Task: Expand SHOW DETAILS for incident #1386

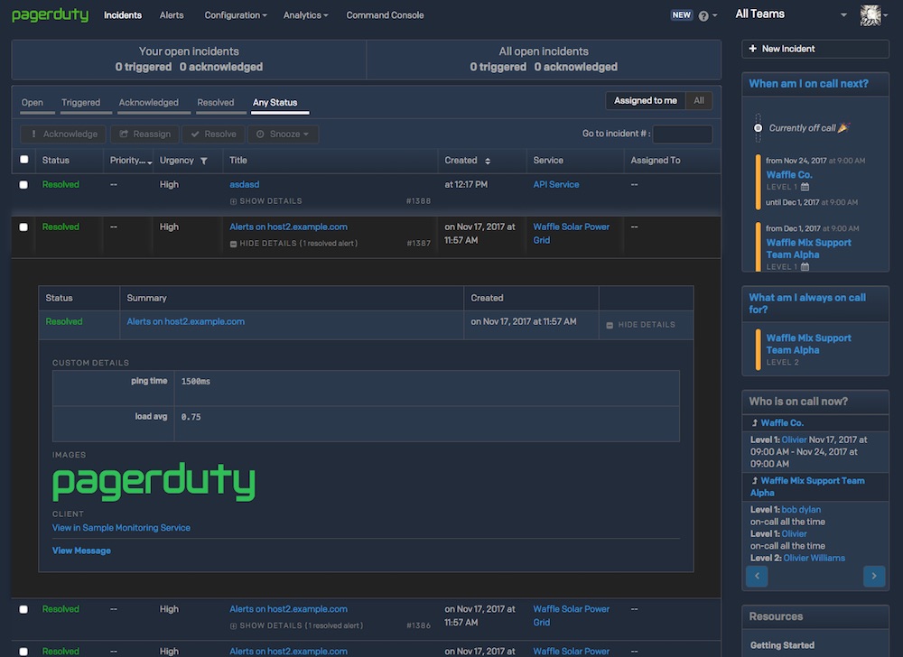Action: [x=296, y=625]
